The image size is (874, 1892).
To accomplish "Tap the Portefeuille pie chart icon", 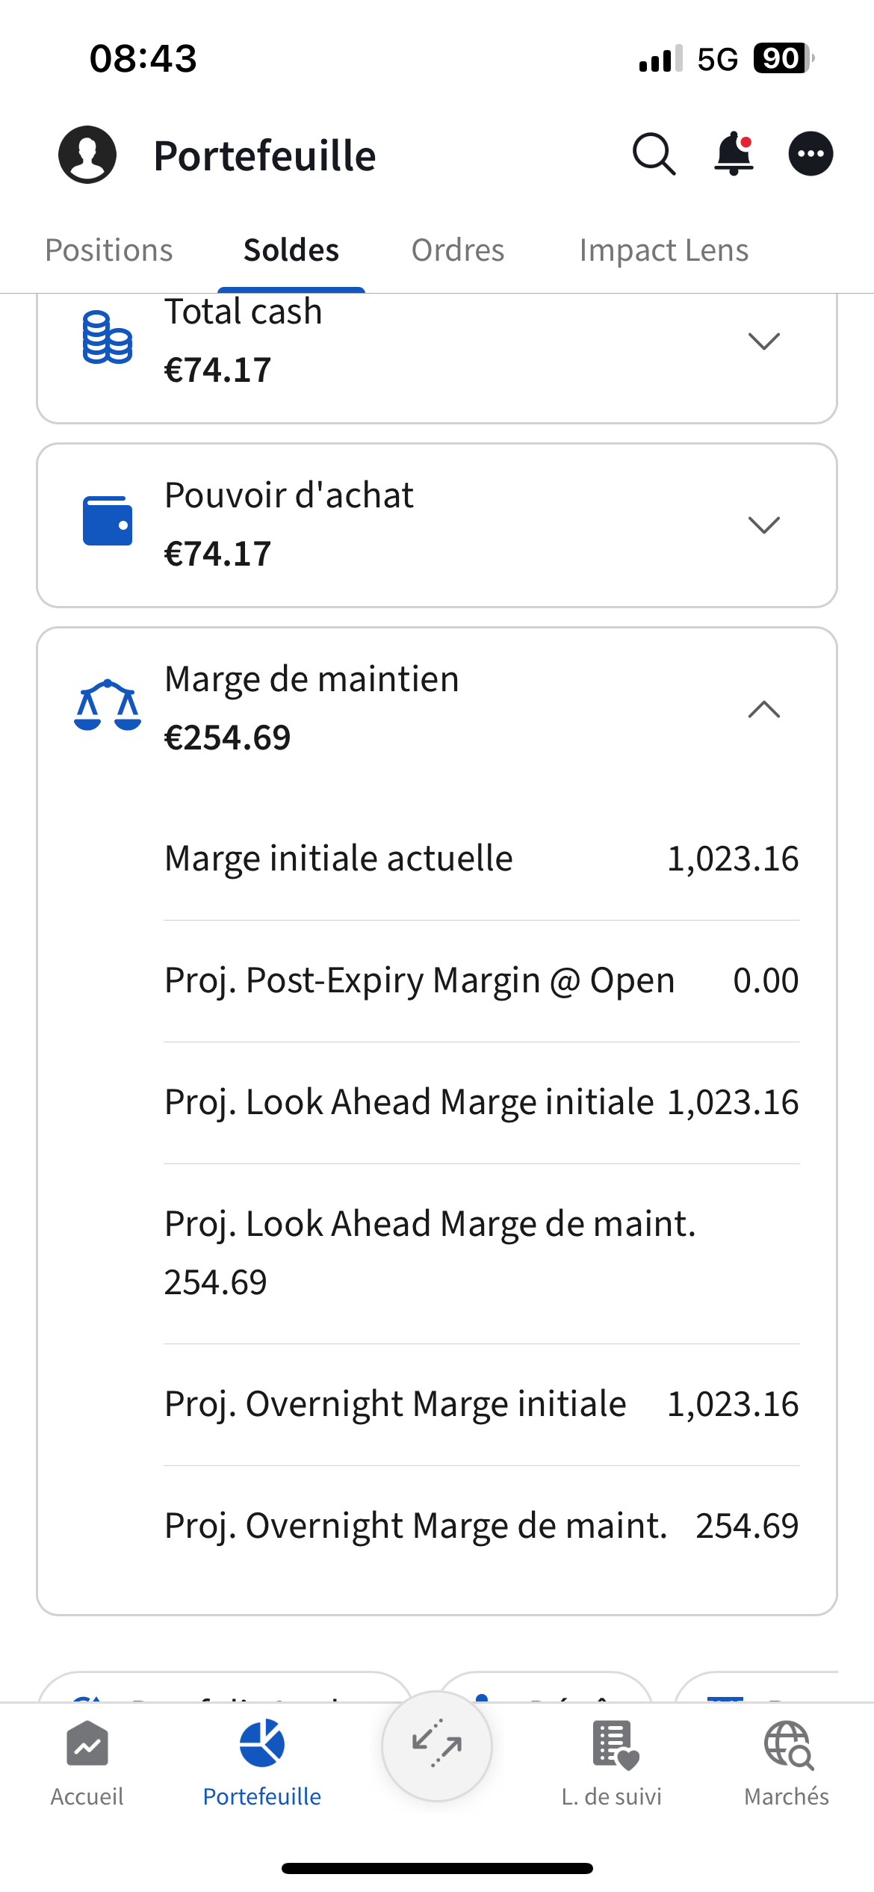I will [262, 1743].
